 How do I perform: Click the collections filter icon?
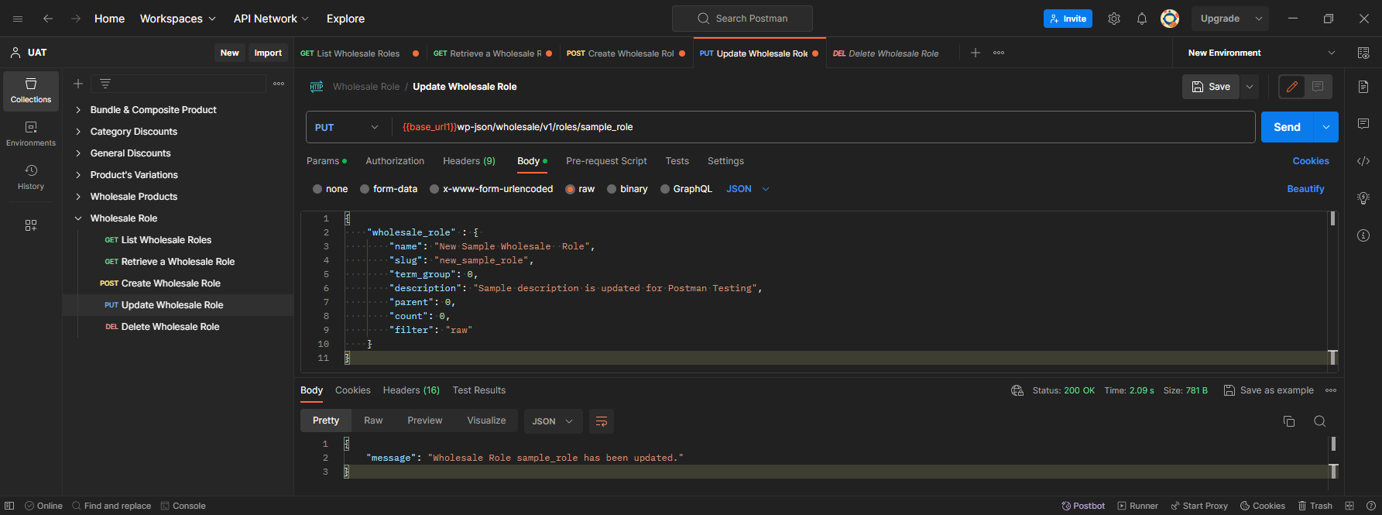[105, 84]
